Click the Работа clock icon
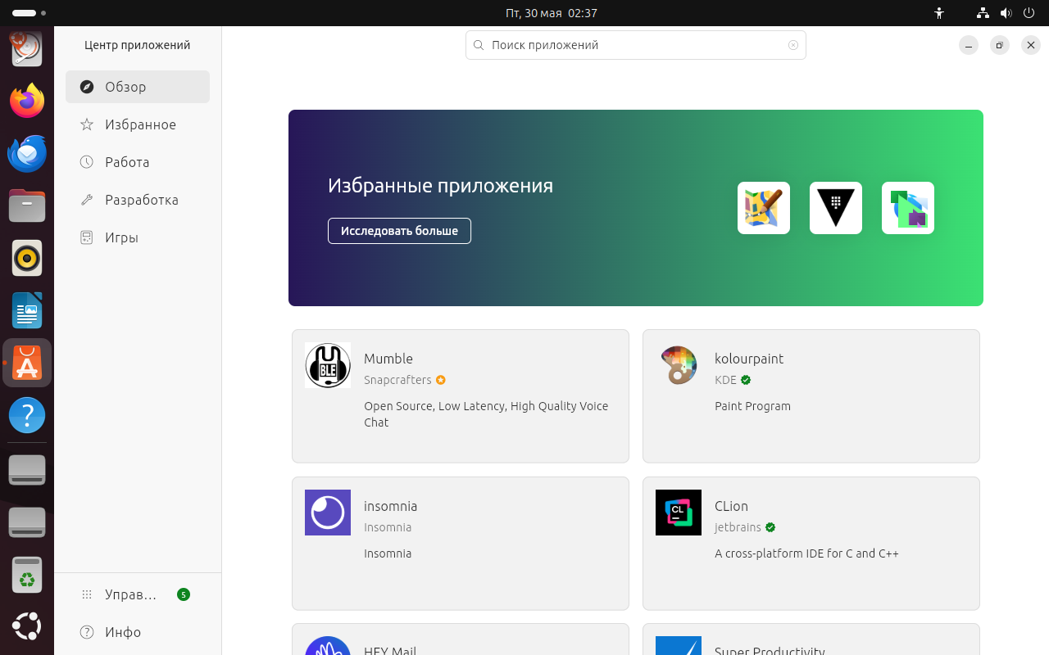The height and width of the screenshot is (655, 1049). coord(87,162)
